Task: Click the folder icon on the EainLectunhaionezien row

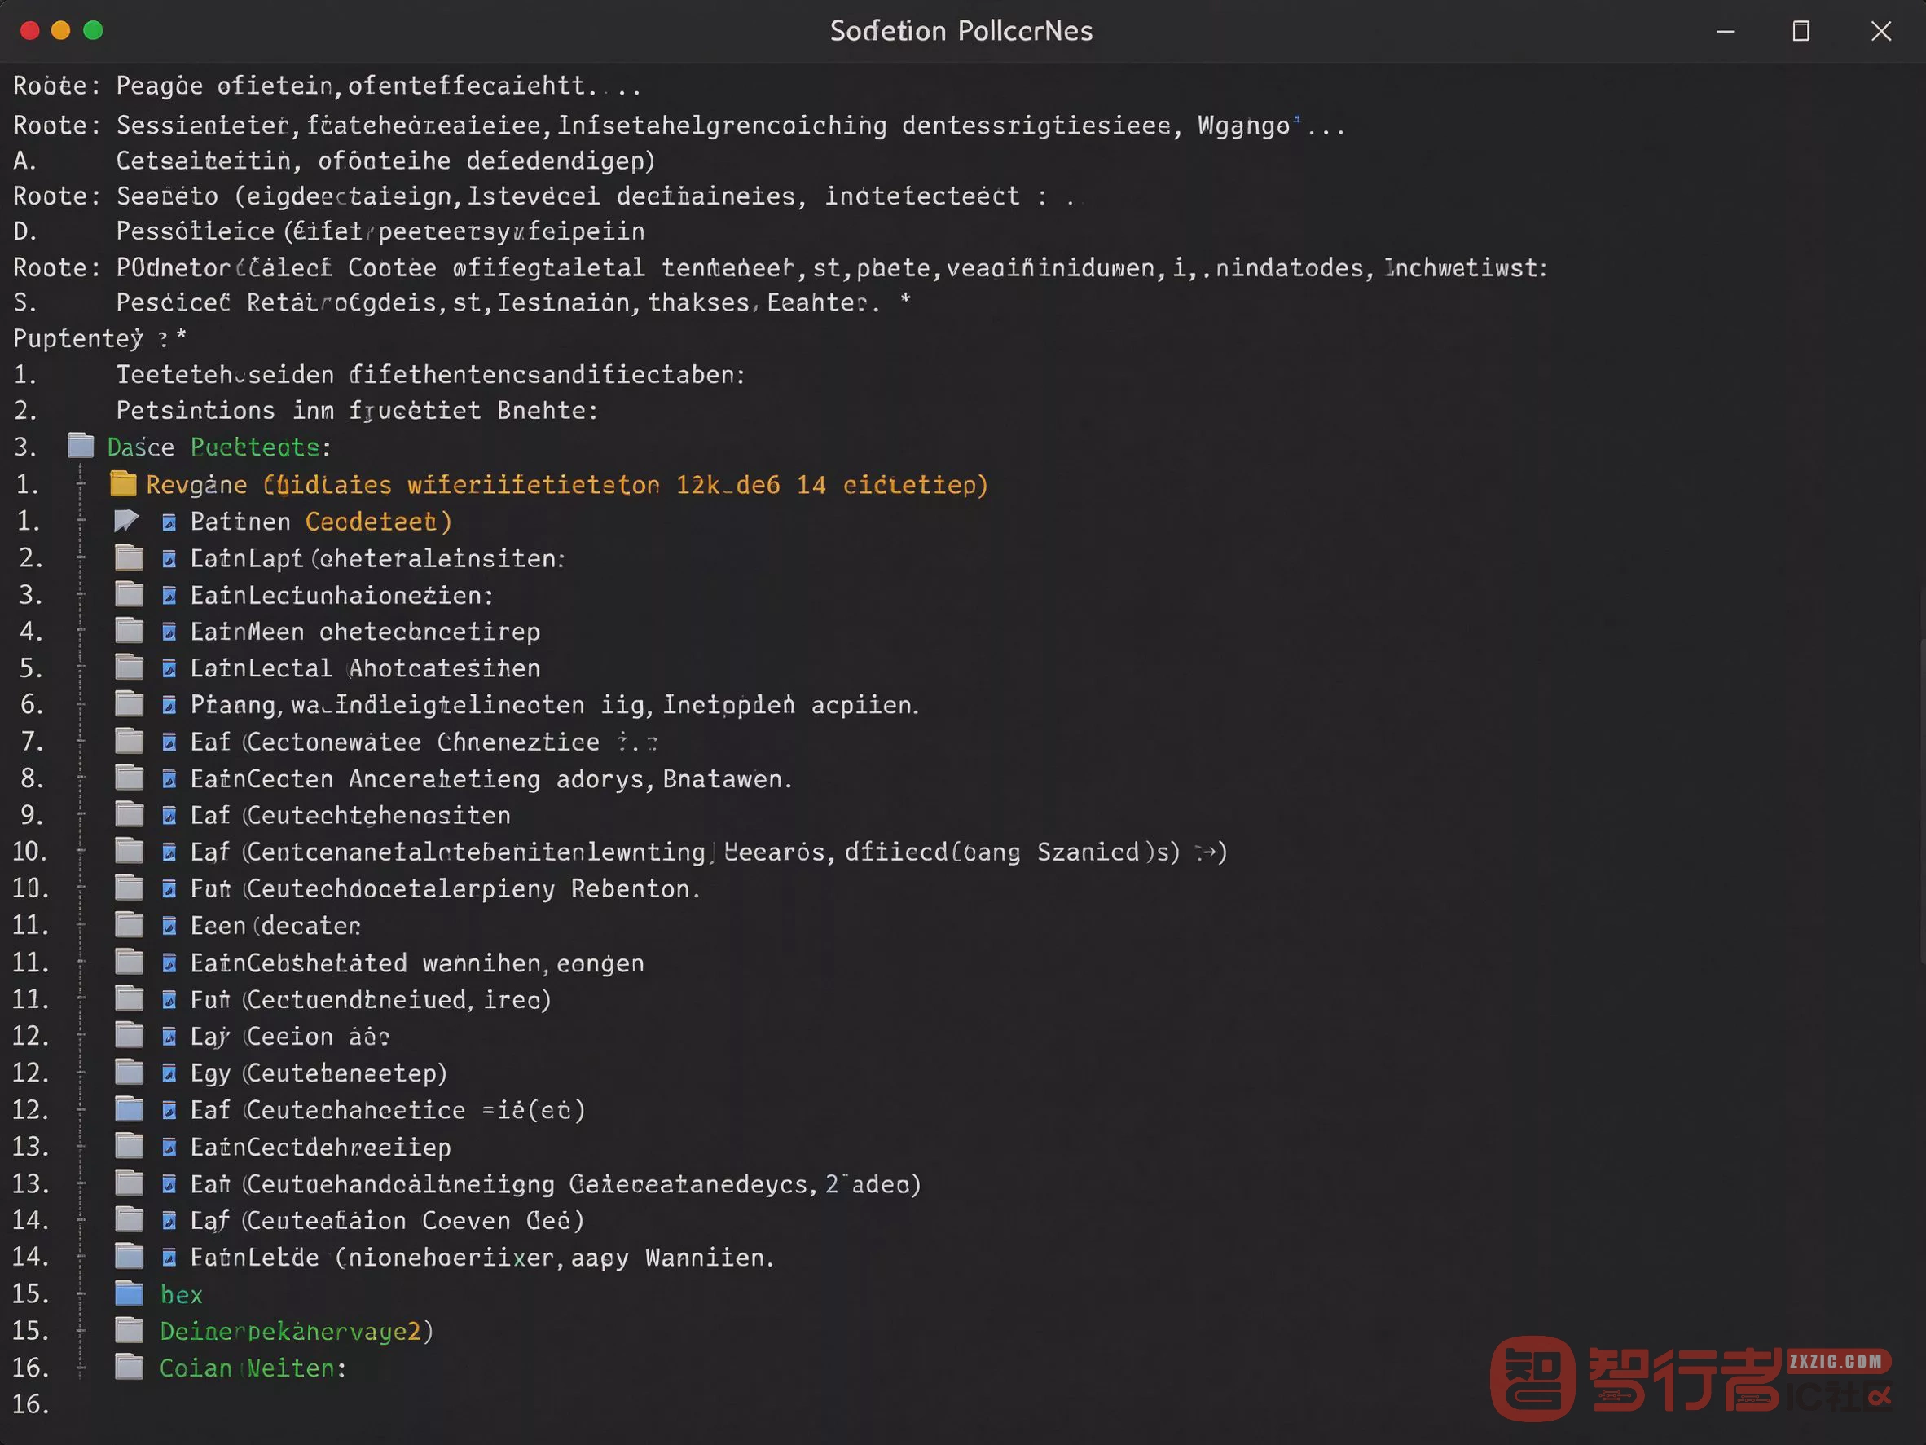Action: pyautogui.click(x=129, y=594)
